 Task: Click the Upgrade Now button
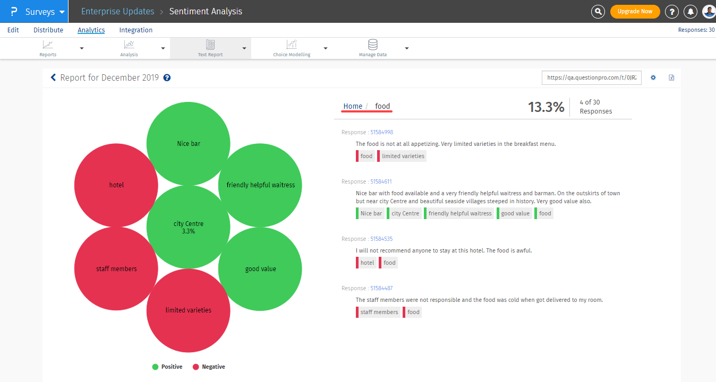pos(635,12)
